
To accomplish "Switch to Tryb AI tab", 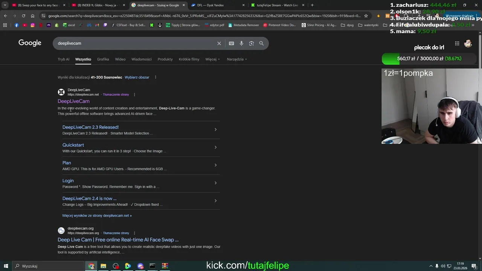I will tap(63, 59).
